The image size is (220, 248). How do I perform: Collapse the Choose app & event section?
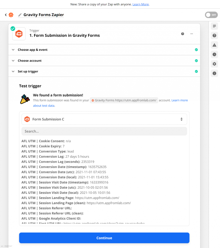click(x=13, y=50)
